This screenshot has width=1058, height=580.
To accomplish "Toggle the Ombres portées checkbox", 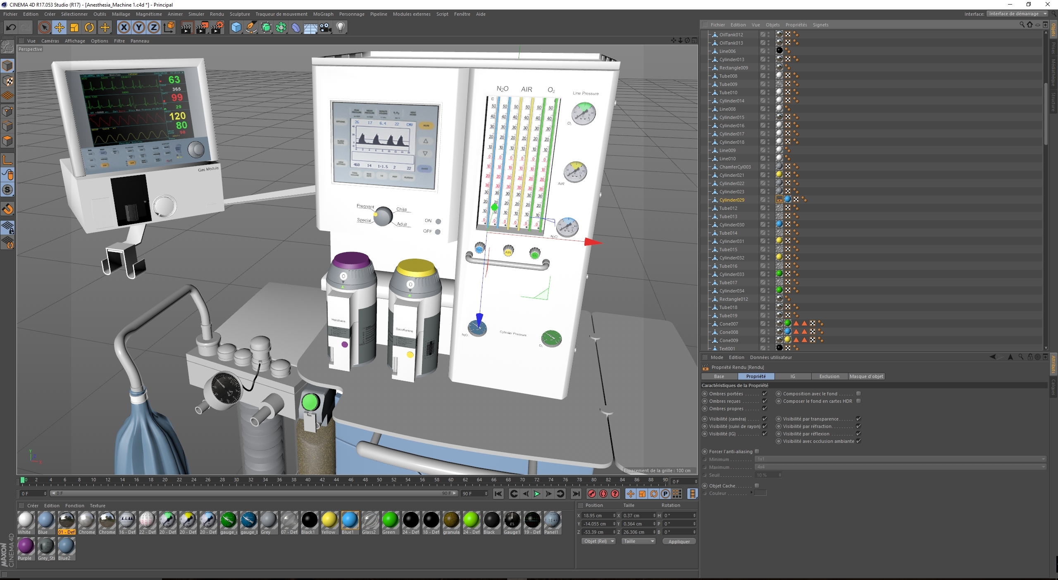I will point(765,394).
